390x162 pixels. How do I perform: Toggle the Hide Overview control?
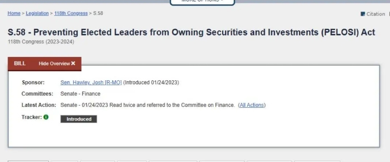(x=54, y=63)
